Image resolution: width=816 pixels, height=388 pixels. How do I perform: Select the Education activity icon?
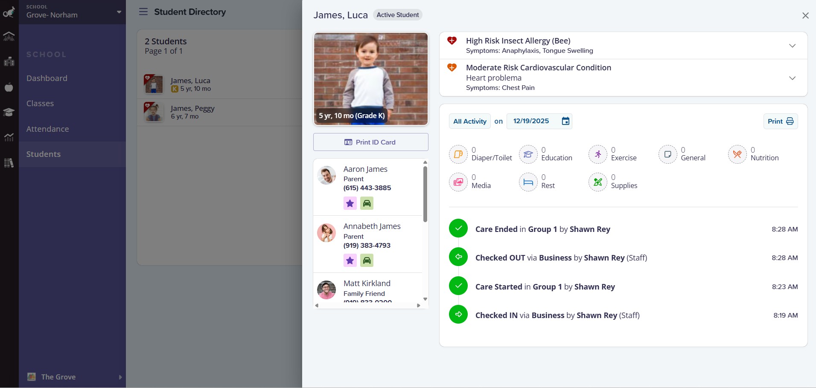pyautogui.click(x=528, y=154)
